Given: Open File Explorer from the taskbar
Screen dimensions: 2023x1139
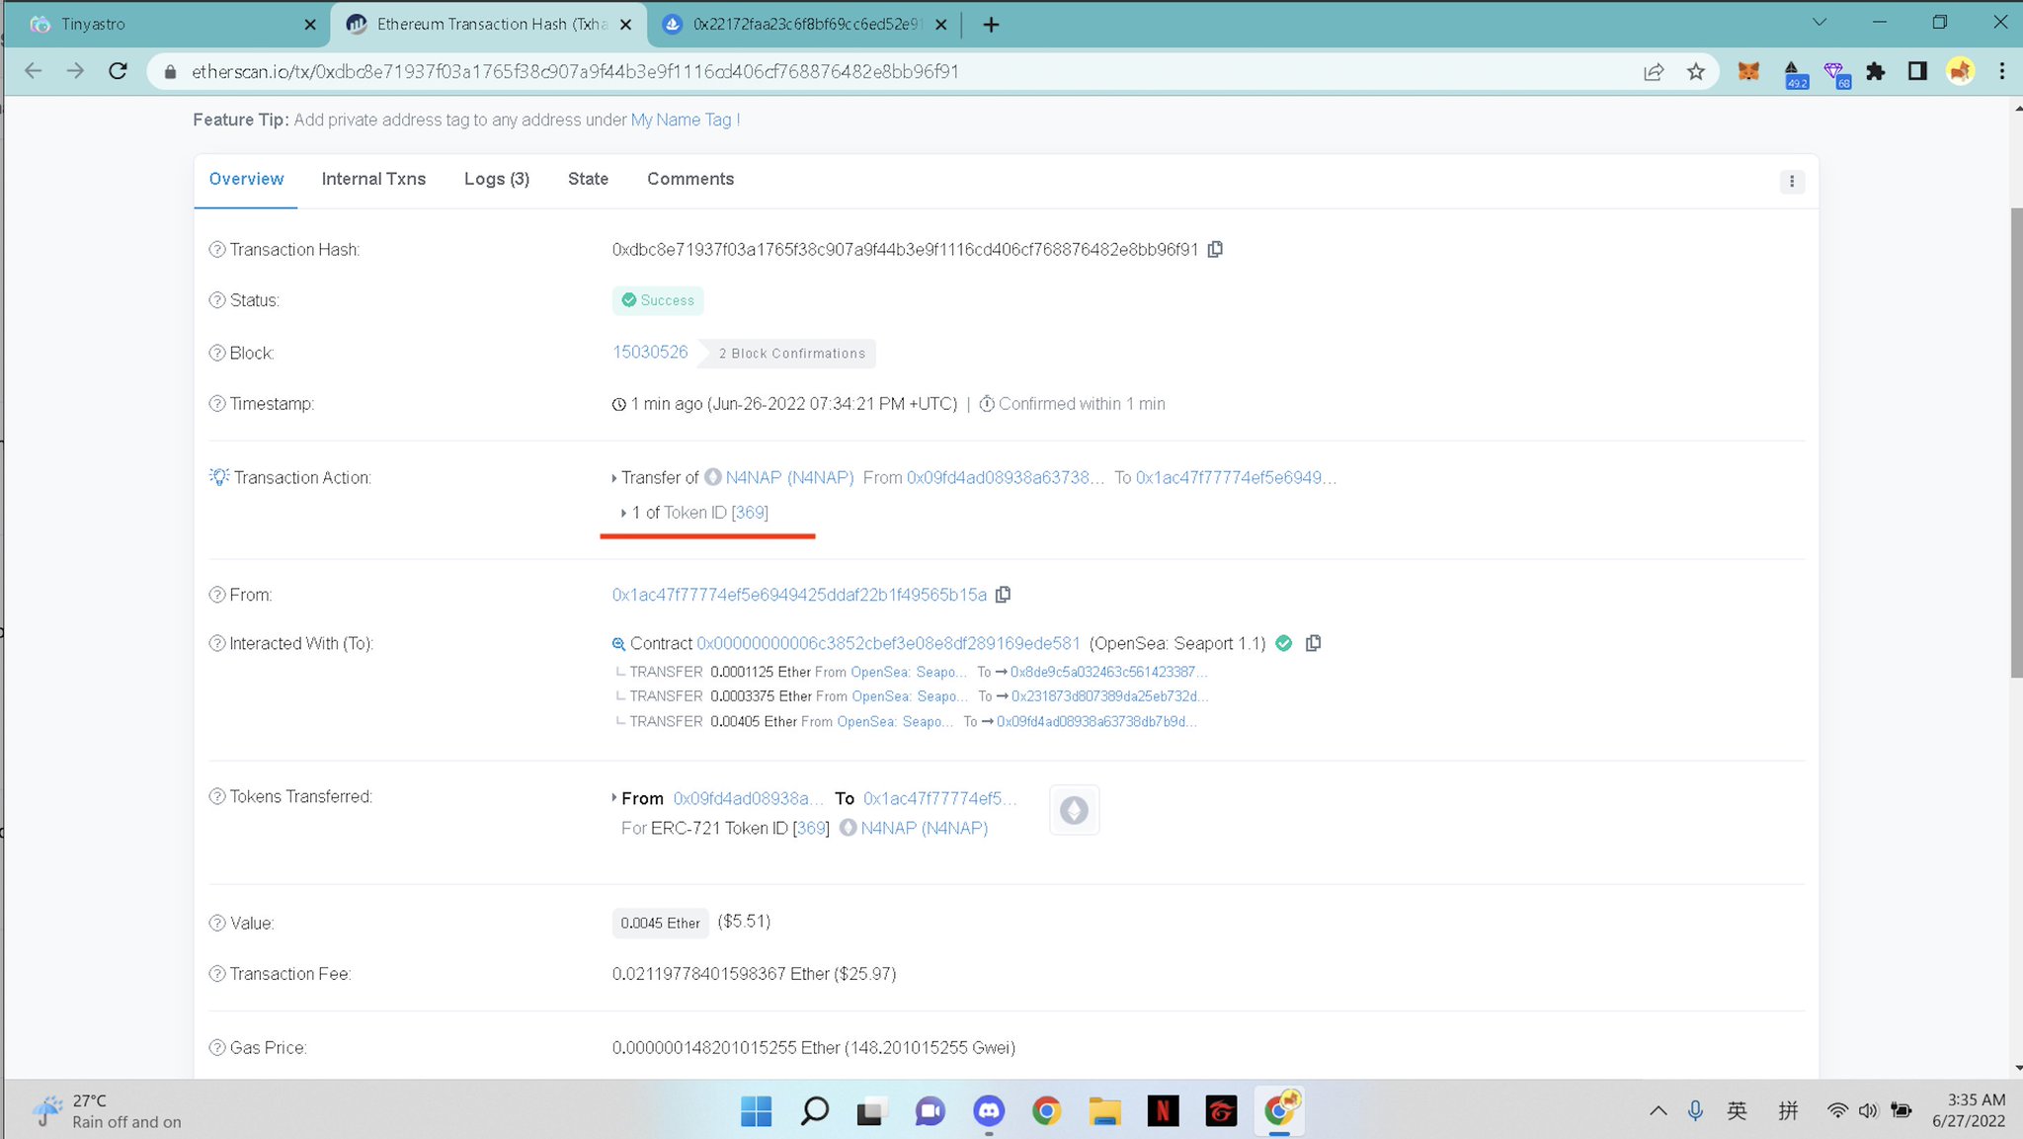Looking at the screenshot, I should point(1104,1111).
